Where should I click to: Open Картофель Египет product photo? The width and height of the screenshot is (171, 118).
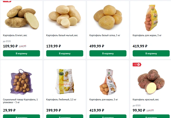[22, 17]
